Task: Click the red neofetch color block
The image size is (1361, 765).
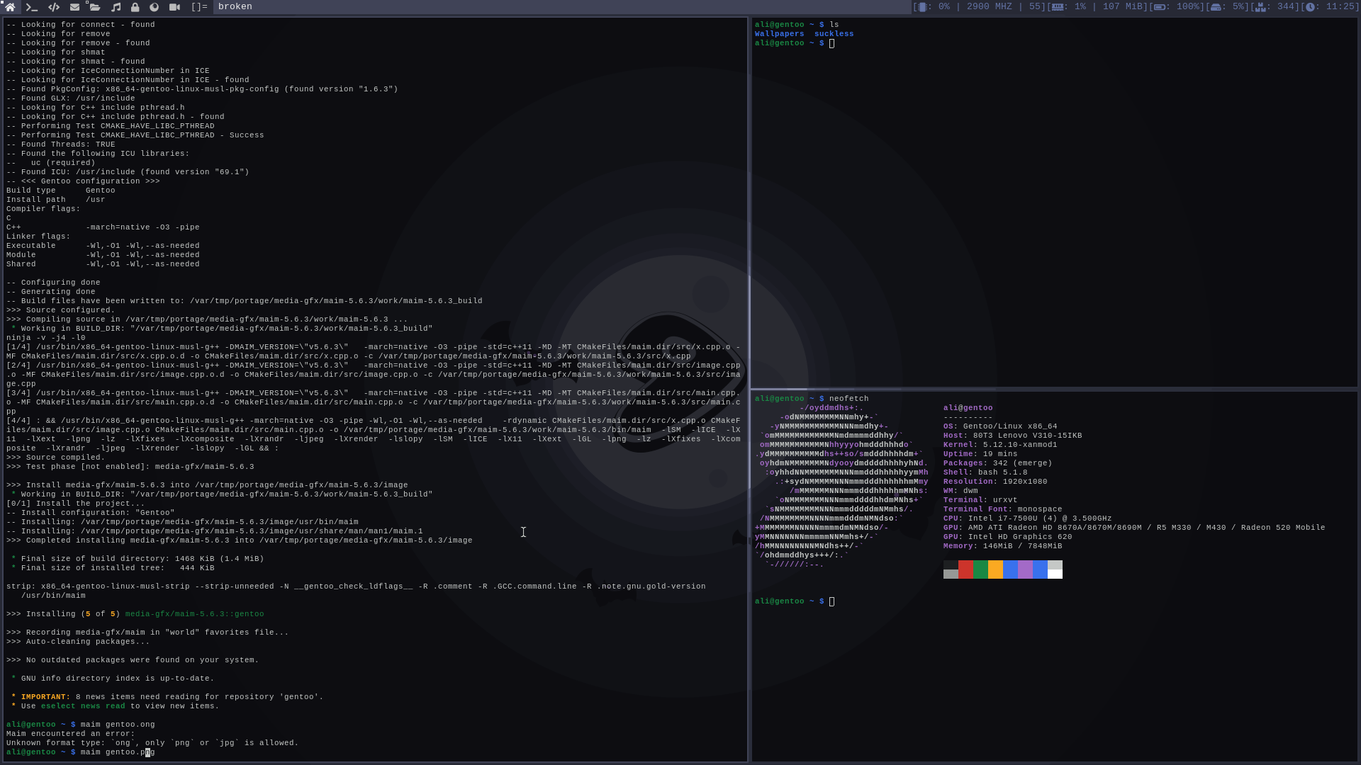Action: click(965, 569)
